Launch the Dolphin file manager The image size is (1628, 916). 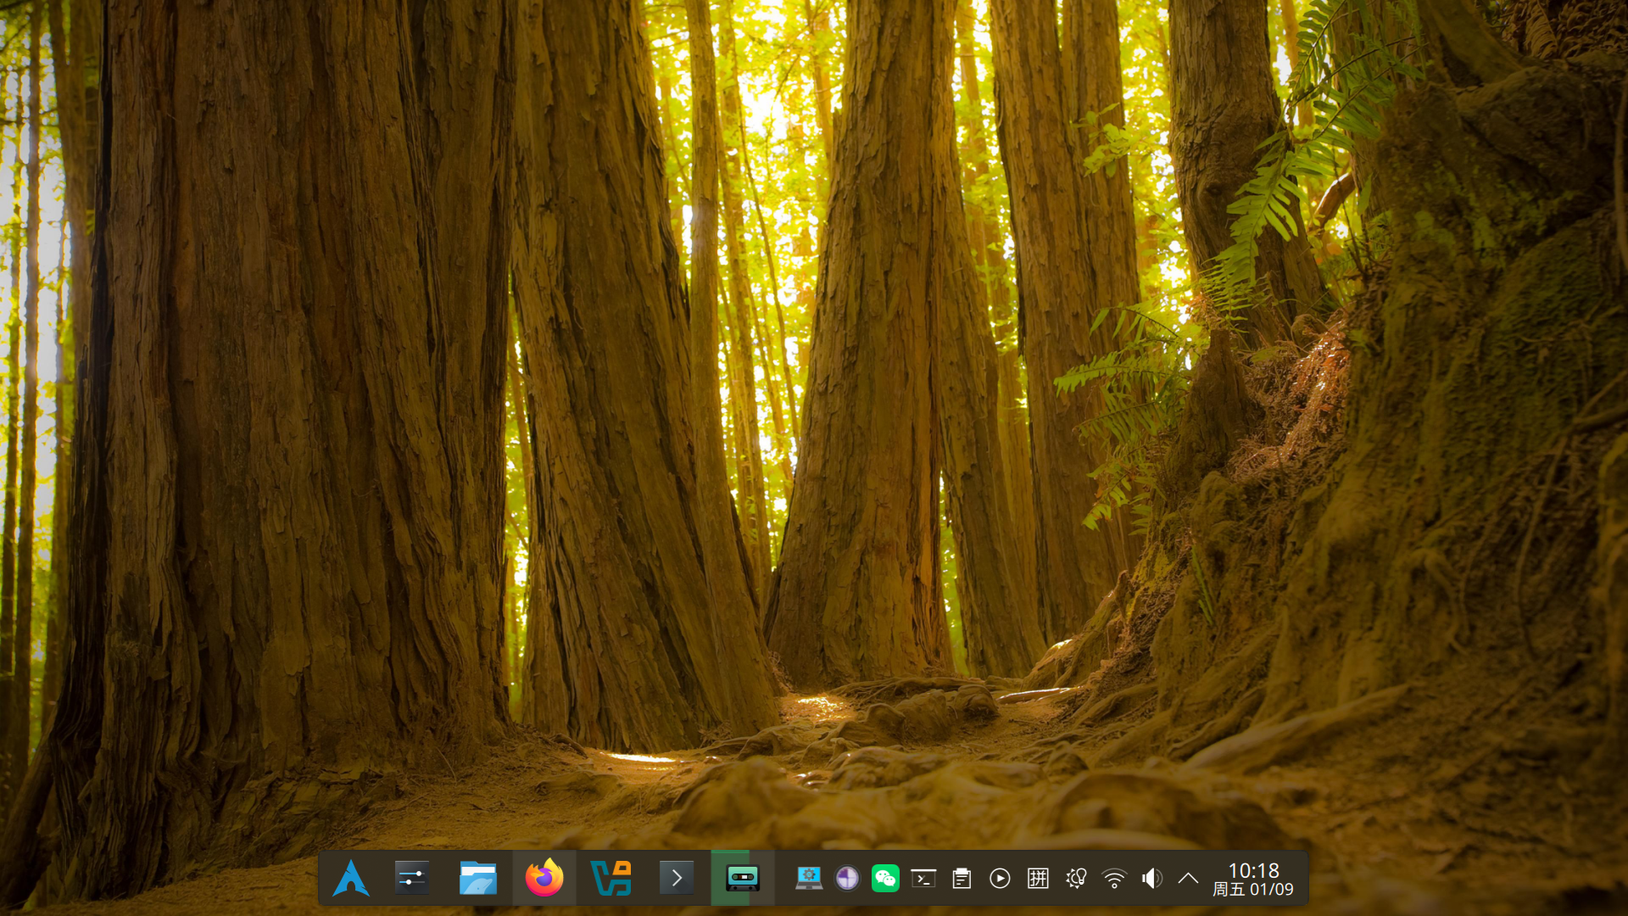(x=477, y=878)
